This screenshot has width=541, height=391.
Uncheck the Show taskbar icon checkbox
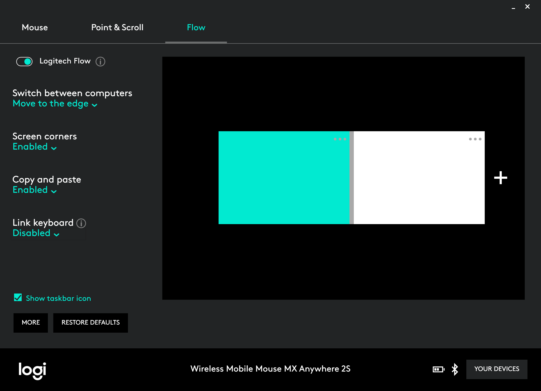(18, 298)
